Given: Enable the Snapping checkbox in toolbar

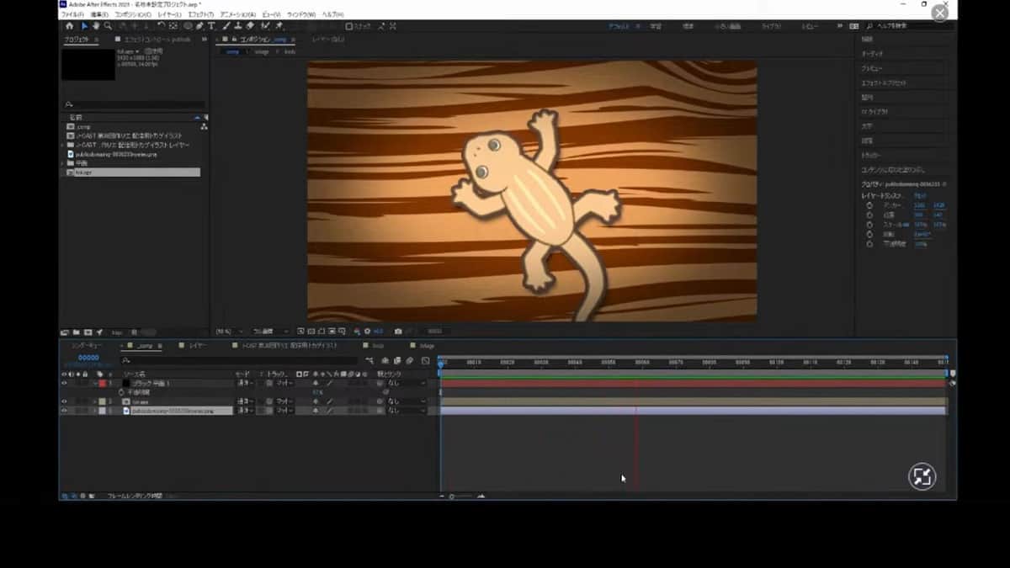Looking at the screenshot, I should [349, 26].
